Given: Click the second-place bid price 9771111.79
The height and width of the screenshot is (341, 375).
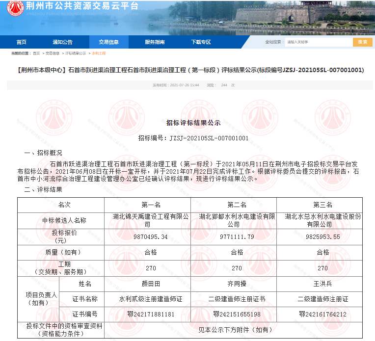Looking at the screenshot, I should (237, 236).
